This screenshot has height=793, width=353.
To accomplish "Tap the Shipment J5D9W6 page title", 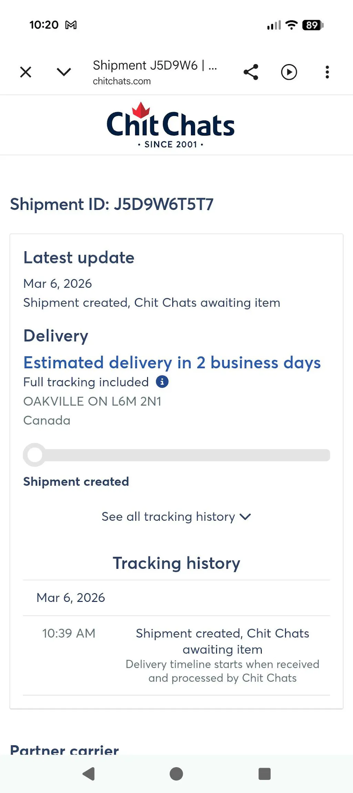I will (155, 65).
